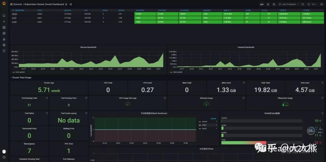Open the node2 link in node table

(x=14, y=22)
